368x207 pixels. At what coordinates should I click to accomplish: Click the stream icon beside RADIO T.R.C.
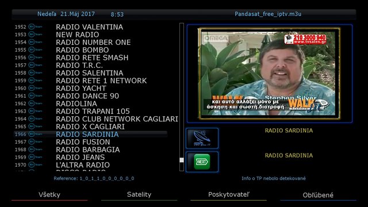tap(35, 65)
